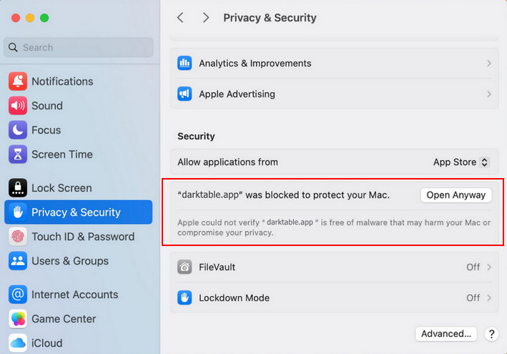Select the Focus moon icon

[x=18, y=130]
